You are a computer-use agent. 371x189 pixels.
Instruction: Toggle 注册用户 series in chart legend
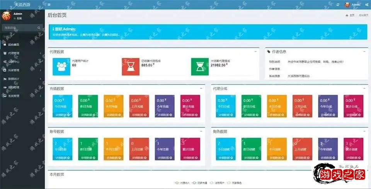(x=218, y=183)
